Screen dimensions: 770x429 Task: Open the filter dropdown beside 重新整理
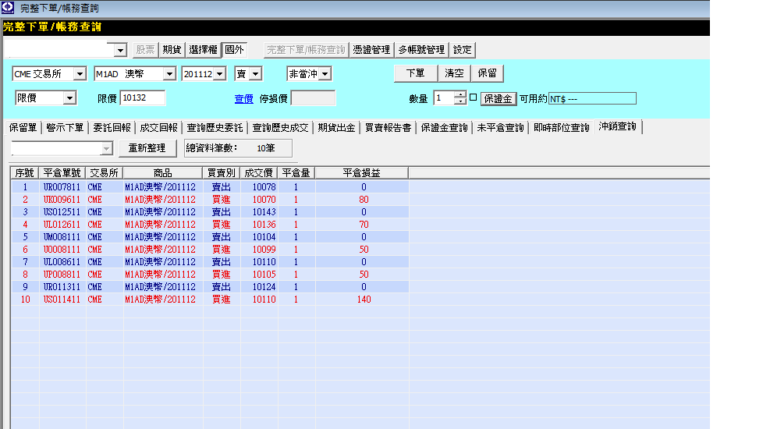coord(107,148)
